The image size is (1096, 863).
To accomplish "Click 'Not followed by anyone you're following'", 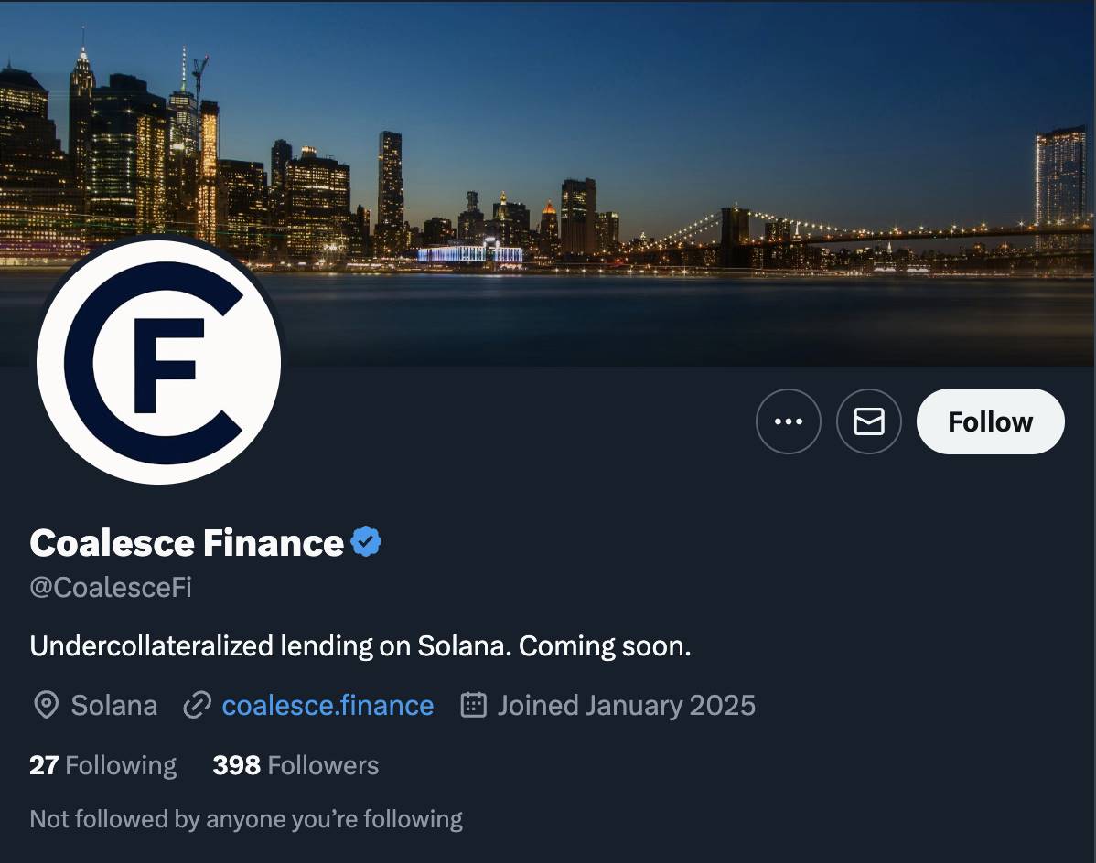I will tap(246, 819).
